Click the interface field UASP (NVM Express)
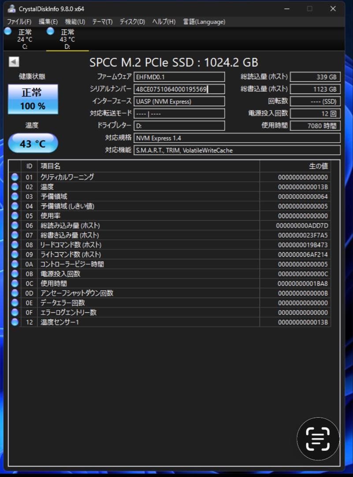The height and width of the screenshot is (477, 353). [179, 101]
